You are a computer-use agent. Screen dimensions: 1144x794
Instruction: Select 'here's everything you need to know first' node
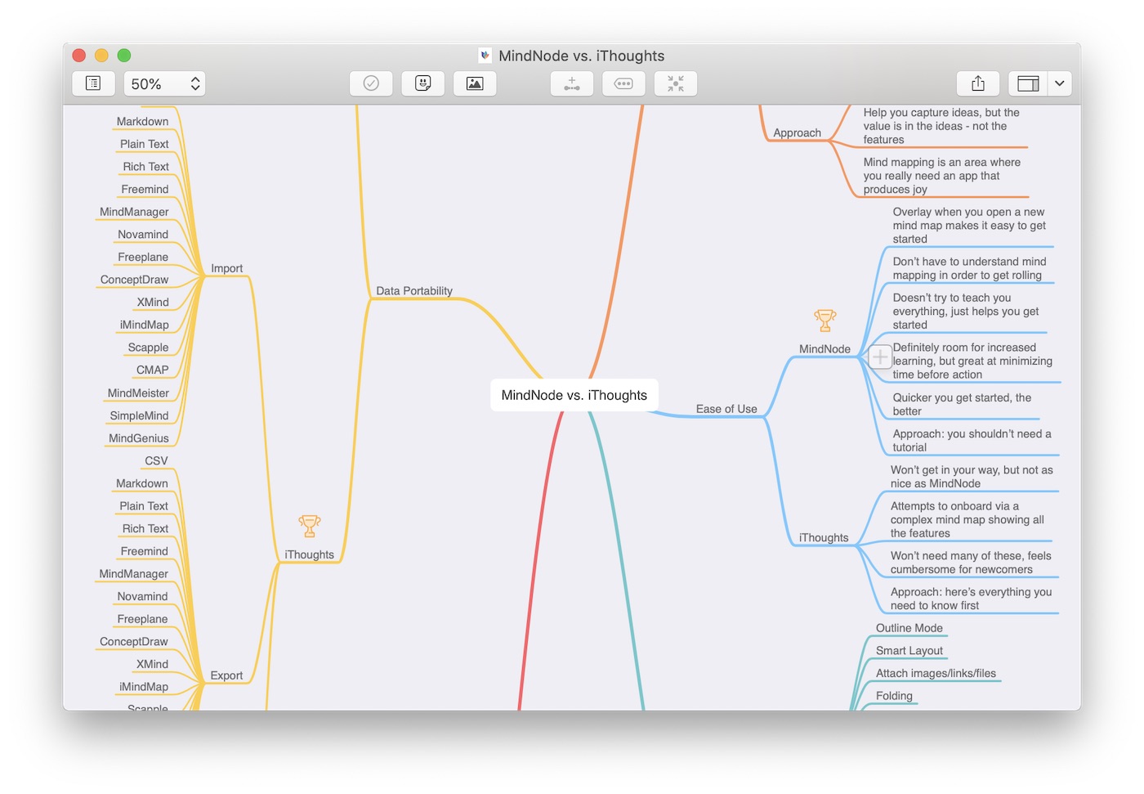[971, 599]
